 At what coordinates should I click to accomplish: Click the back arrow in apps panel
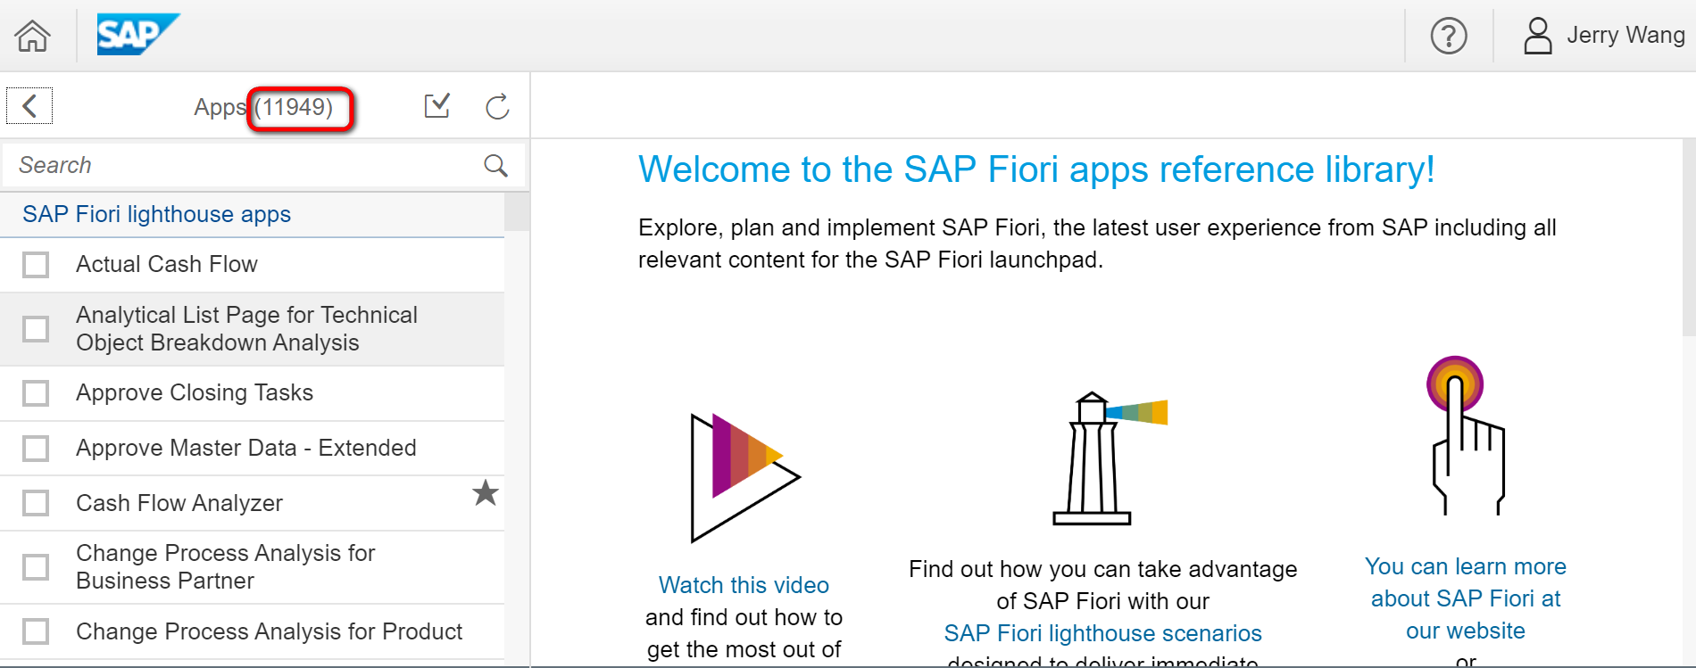tap(29, 106)
